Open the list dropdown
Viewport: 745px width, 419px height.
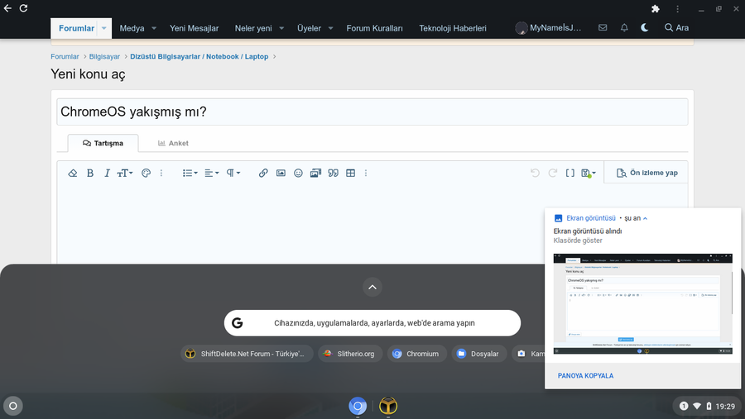click(190, 174)
